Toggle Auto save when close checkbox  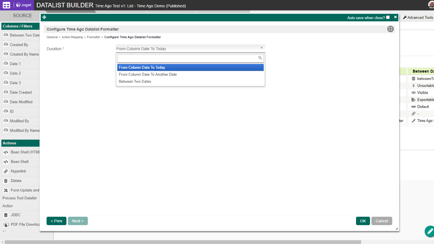pyautogui.click(x=388, y=17)
